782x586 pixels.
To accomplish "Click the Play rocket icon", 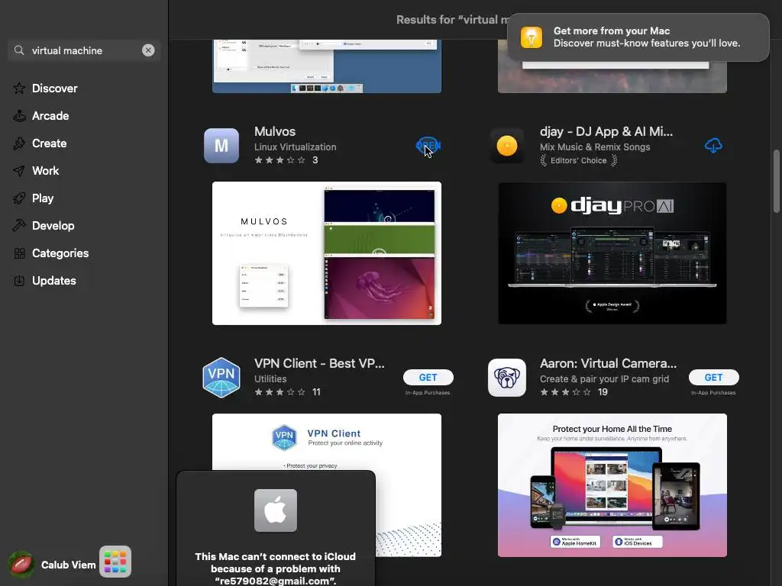I will coord(19,198).
